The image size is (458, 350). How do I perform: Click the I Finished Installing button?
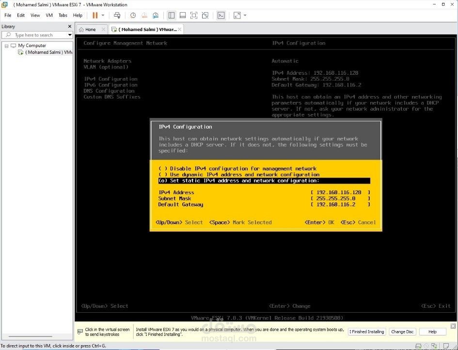point(367,332)
